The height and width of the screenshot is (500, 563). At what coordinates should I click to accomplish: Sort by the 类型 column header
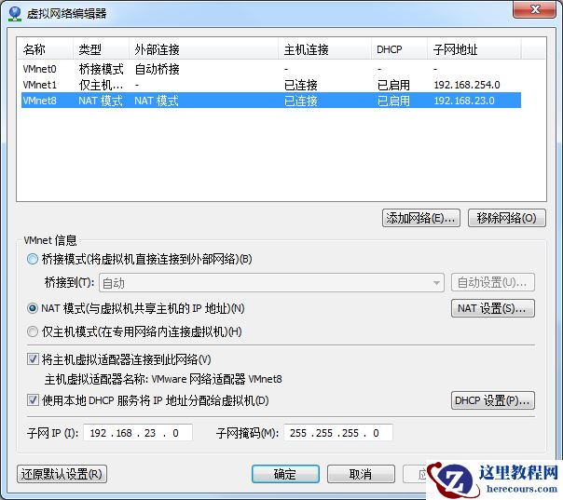[x=101, y=49]
